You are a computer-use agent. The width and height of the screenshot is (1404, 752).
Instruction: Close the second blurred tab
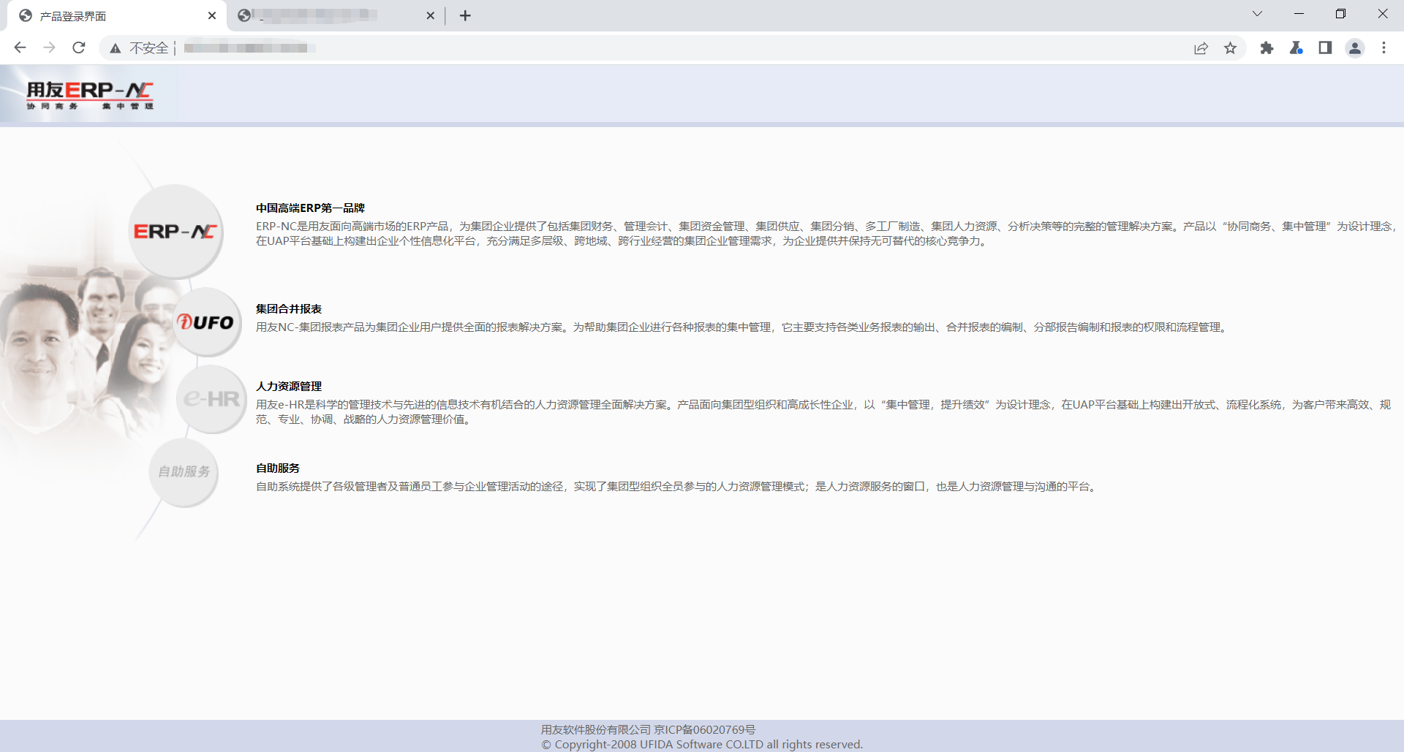click(x=431, y=15)
